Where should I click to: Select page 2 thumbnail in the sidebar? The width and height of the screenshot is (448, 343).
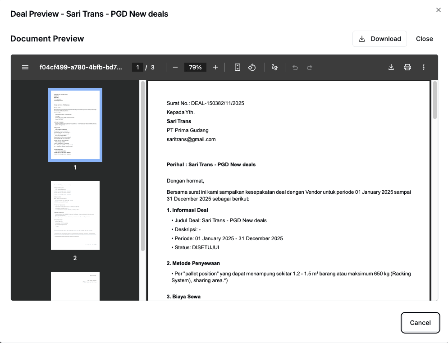pos(75,215)
